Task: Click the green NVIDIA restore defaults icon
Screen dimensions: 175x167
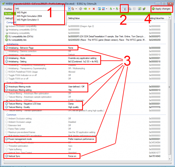Action: pos(85,9)
